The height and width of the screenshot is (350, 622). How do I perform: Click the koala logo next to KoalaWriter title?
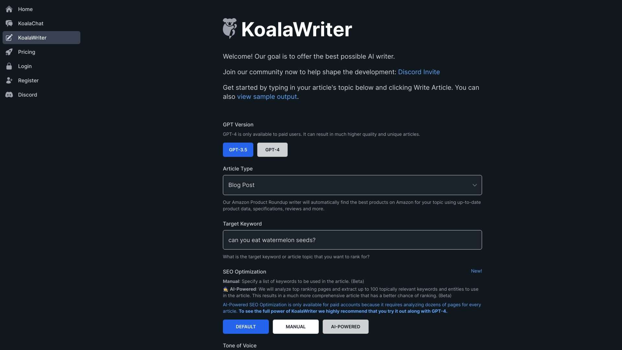pos(230,29)
